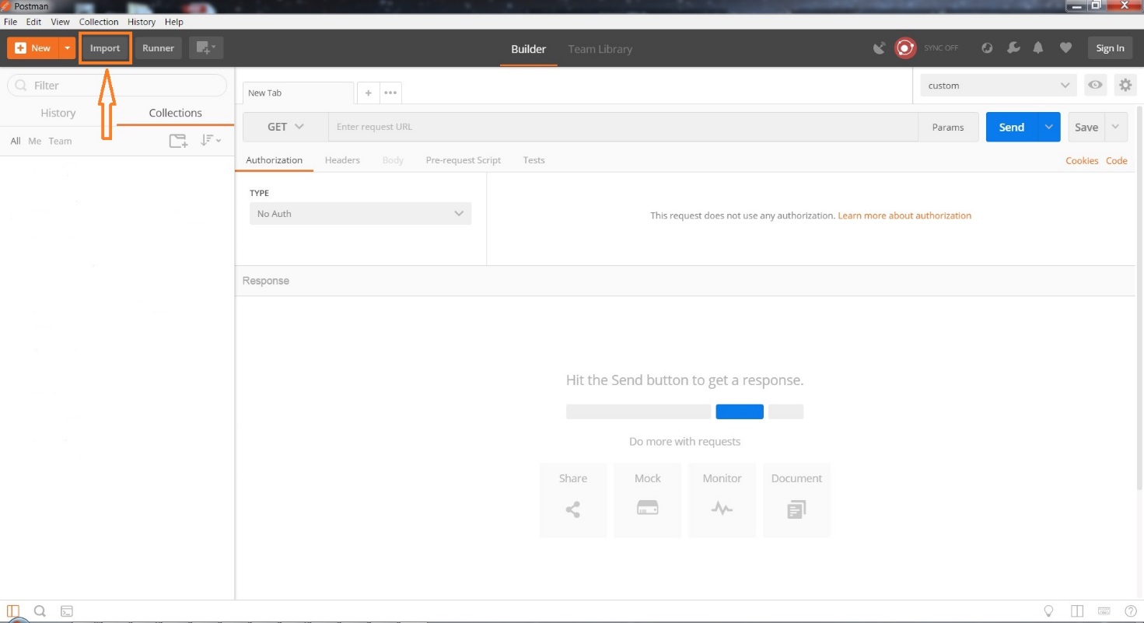Click the Monitor icon tile
The height and width of the screenshot is (623, 1144).
722,499
